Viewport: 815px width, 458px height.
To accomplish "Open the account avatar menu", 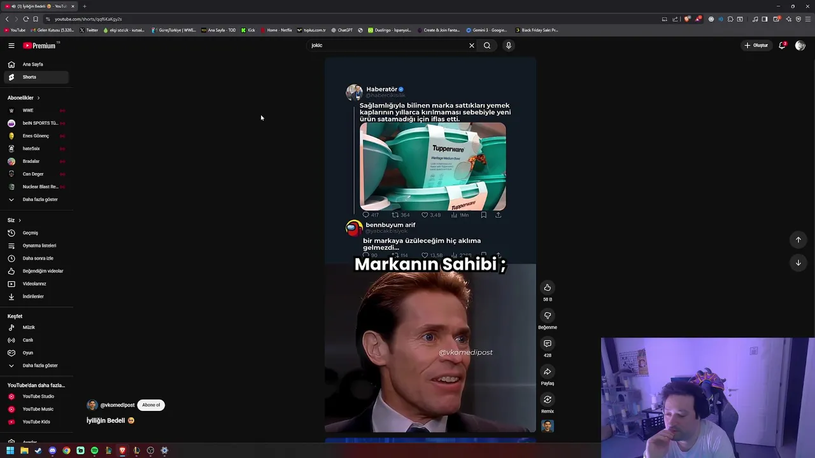I will pos(800,45).
